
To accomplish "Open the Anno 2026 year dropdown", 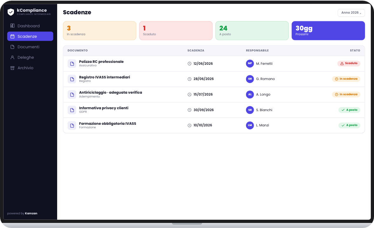I will [351, 13].
